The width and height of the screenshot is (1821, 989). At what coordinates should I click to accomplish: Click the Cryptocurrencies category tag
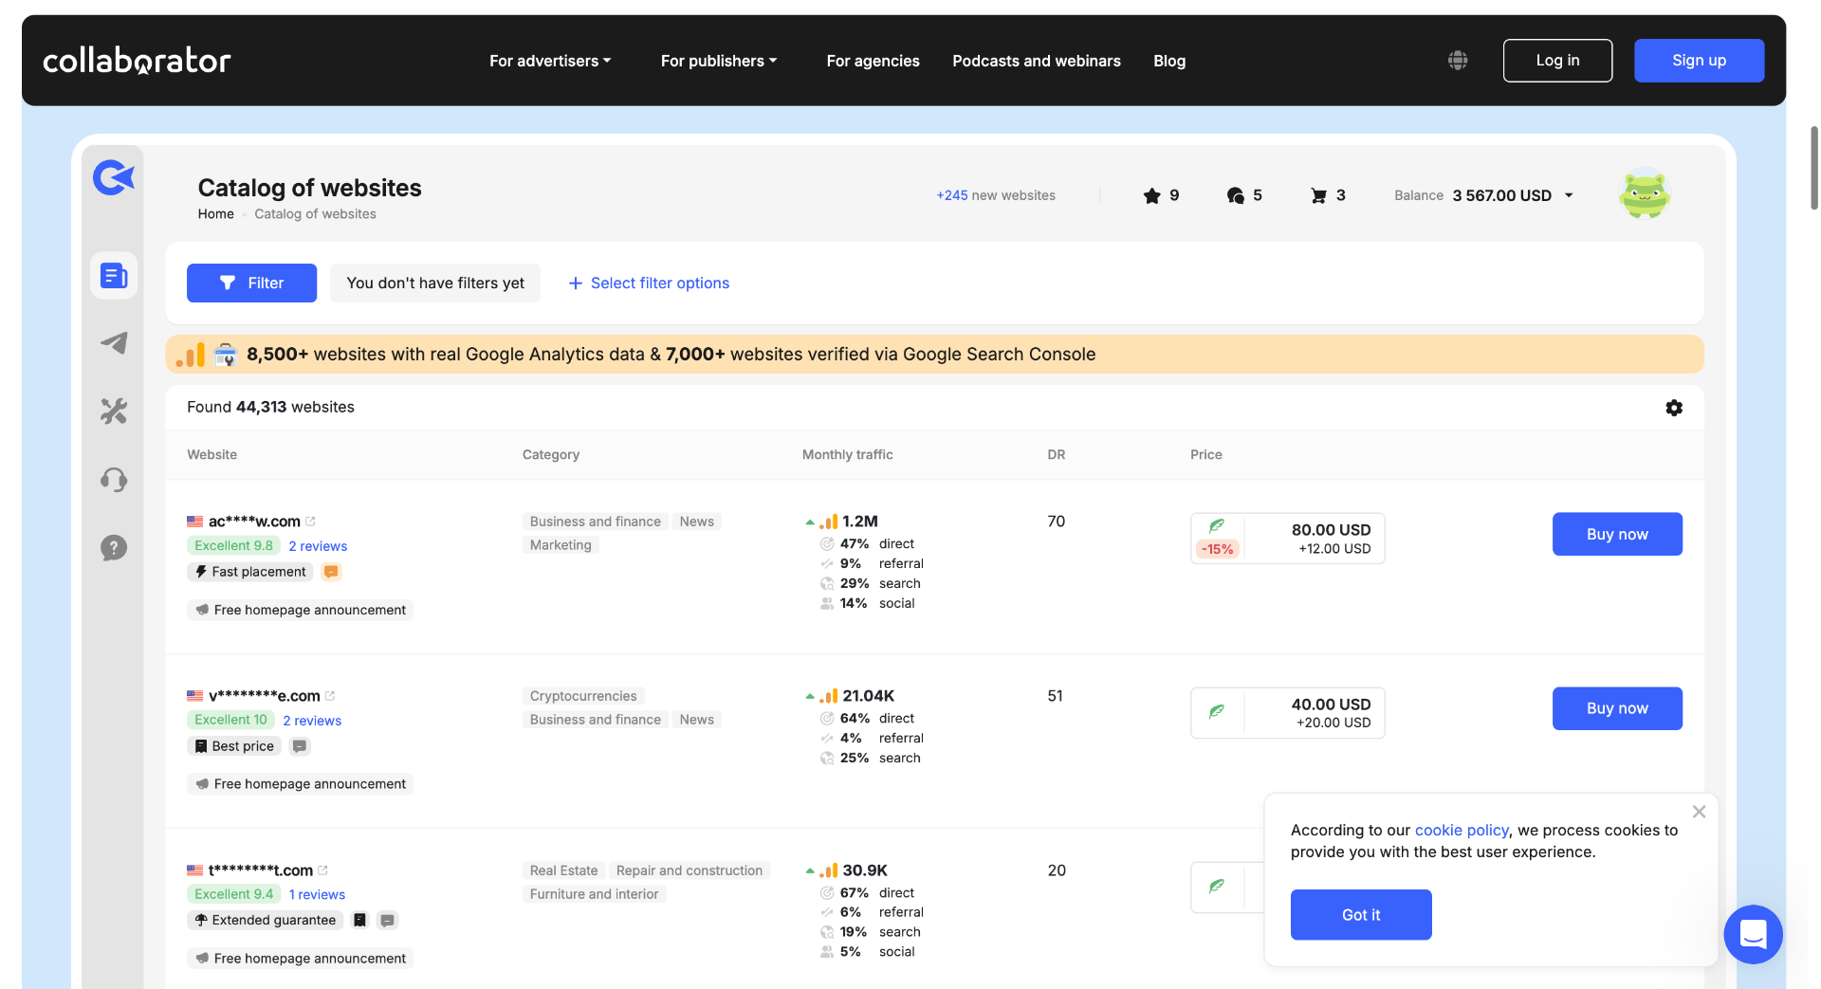[x=583, y=696]
